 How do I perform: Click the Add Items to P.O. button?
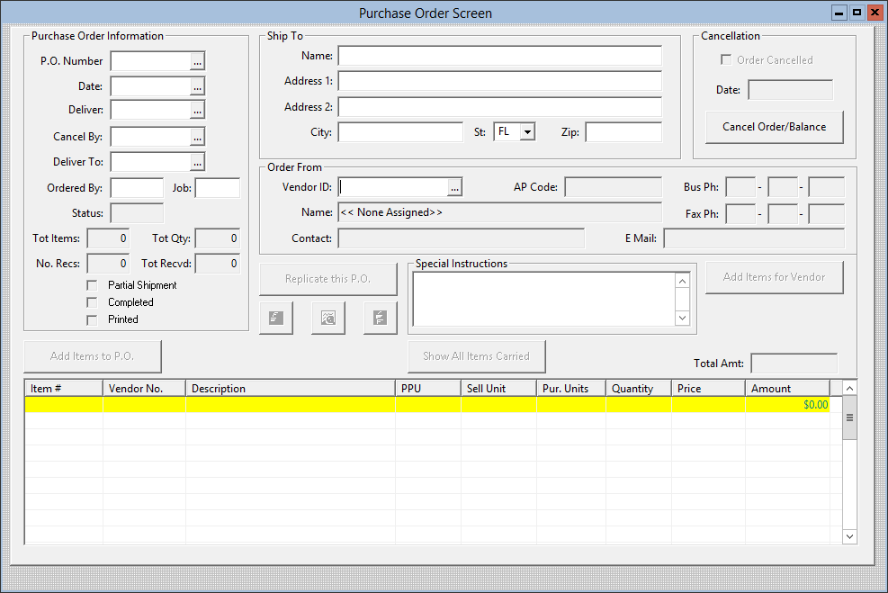(93, 356)
